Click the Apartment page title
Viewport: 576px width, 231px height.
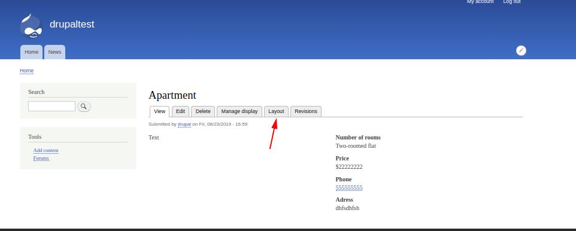172,95
